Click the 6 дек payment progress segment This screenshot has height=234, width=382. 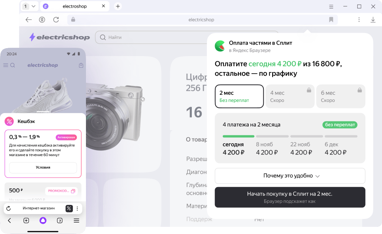coord(341,136)
